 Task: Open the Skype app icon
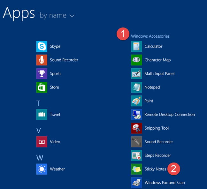42,46
